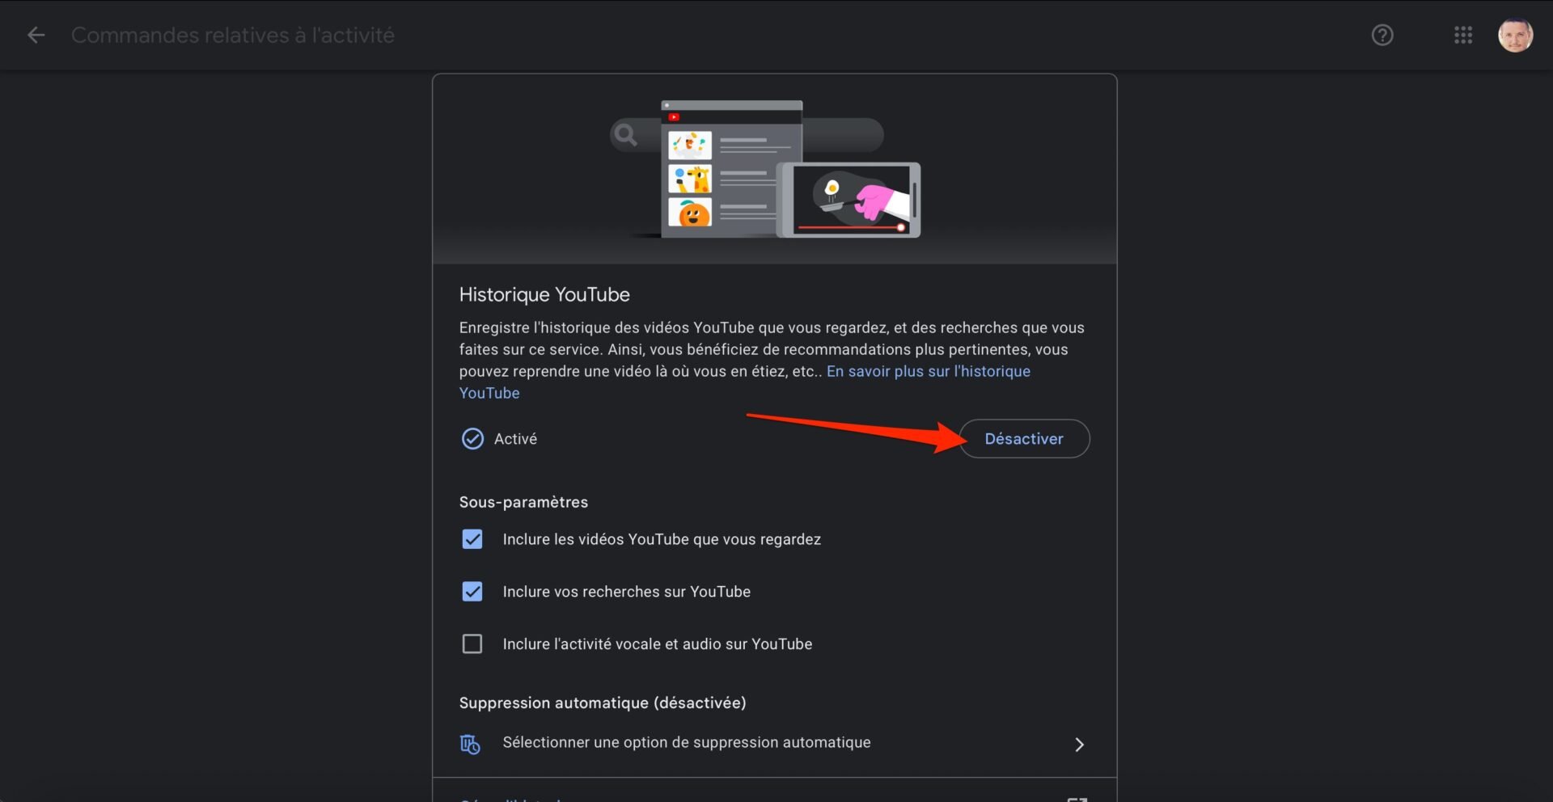1553x802 pixels.
Task: Click the 'Activé' status label
Action: [x=515, y=438]
